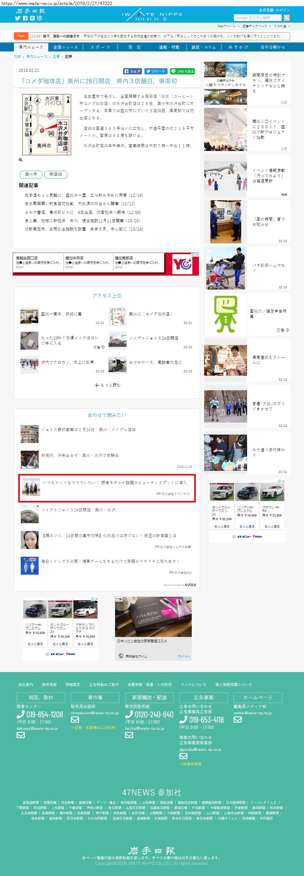Image resolution: width=304 pixels, height=876 pixels.
Task: Share article with Facebook シェア button
Action: (x=132, y=71)
